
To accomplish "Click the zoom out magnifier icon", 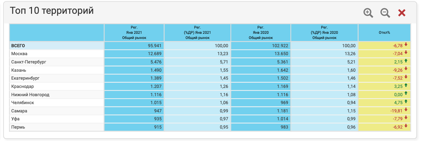I will [x=385, y=13].
